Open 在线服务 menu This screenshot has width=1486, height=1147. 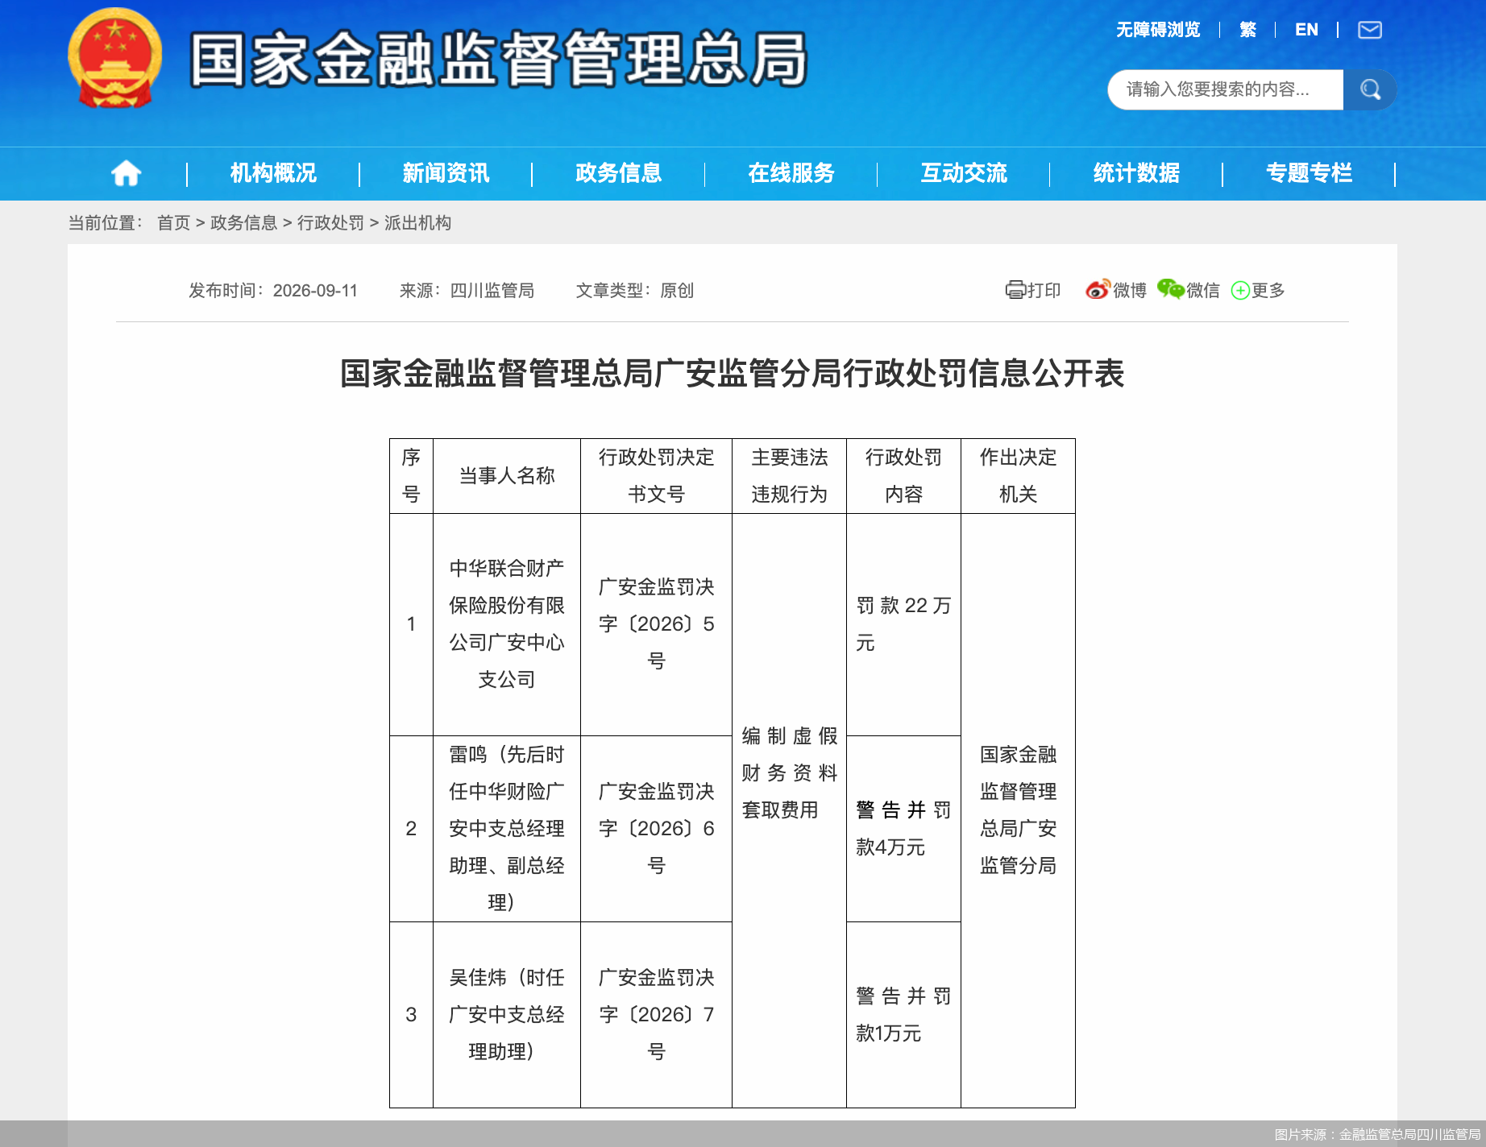click(791, 173)
